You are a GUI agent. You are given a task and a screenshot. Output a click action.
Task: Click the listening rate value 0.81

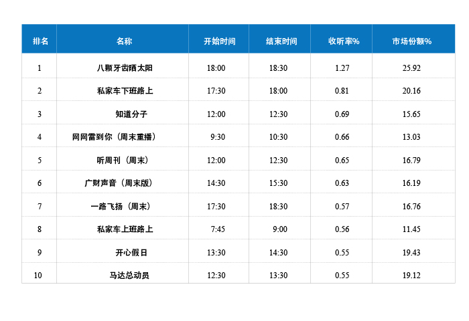[342, 90]
